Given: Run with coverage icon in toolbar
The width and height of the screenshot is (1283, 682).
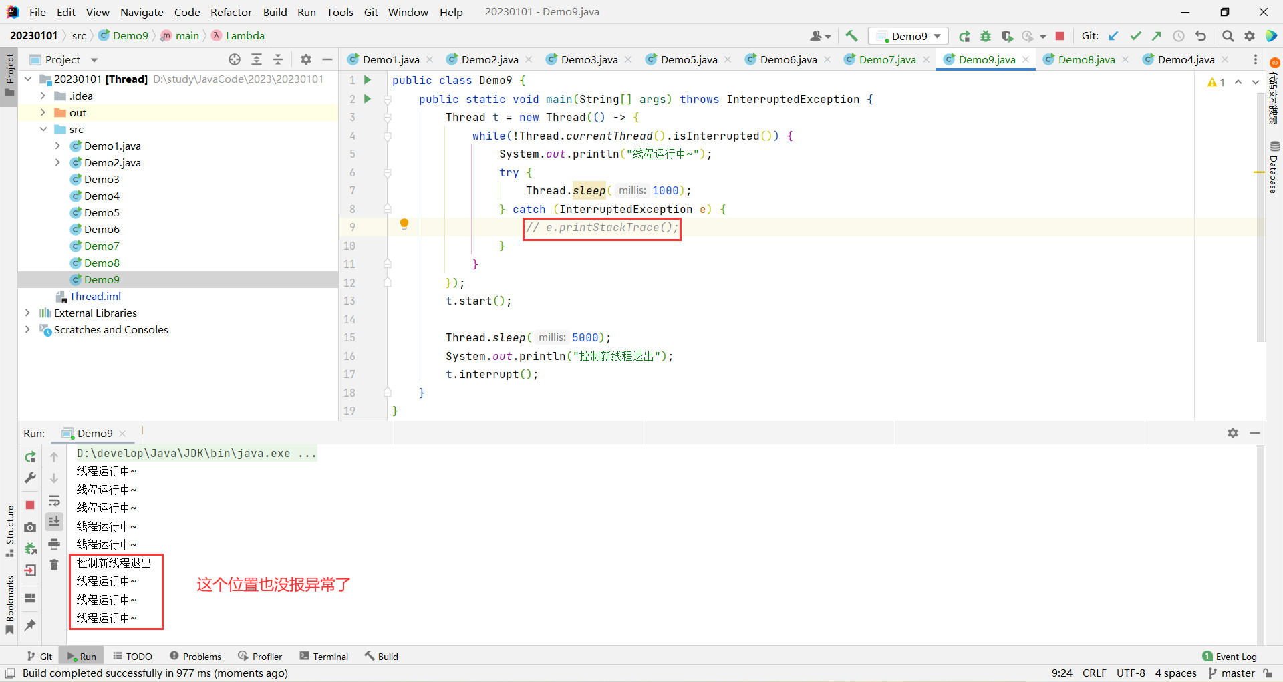Looking at the screenshot, I should click(x=1007, y=36).
